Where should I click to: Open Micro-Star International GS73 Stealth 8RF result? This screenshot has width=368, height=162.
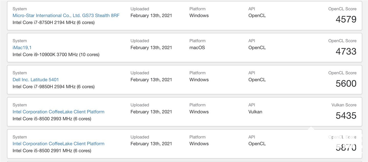(66, 16)
